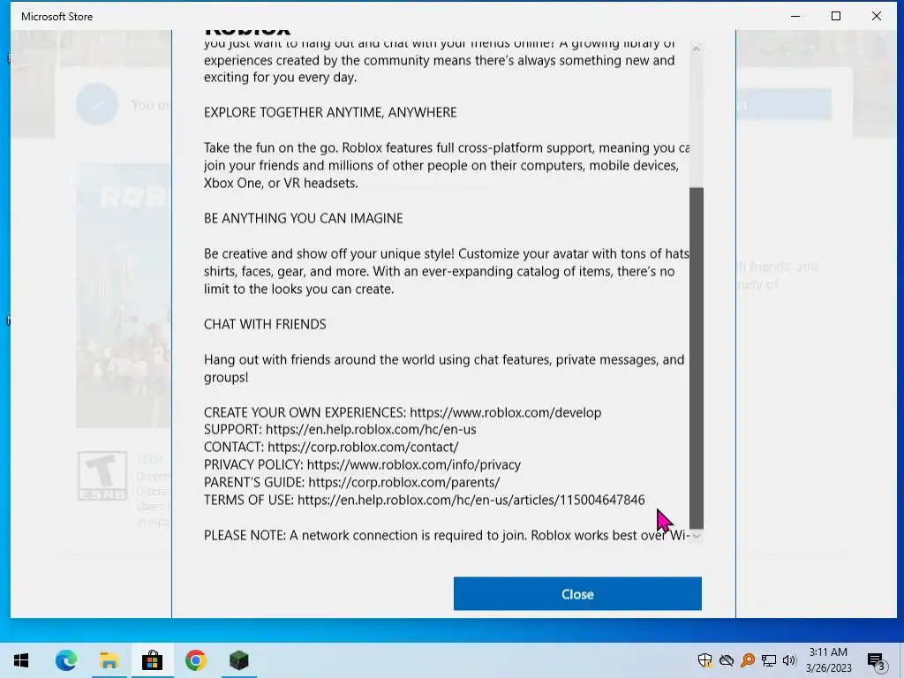Show the clock and calendar flyout
The height and width of the screenshot is (678, 904).
coord(828,660)
